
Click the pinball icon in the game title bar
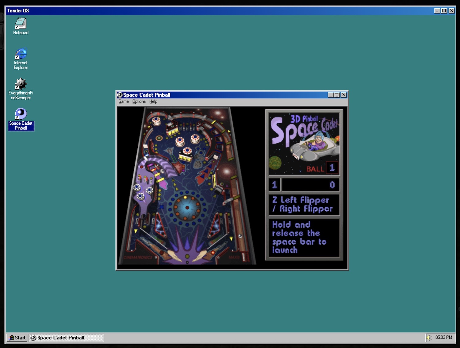click(x=120, y=95)
